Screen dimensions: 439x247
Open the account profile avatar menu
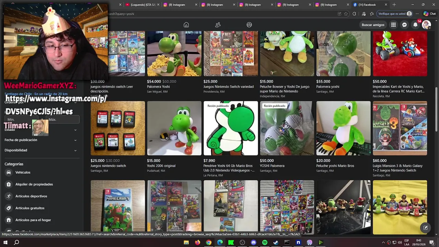pos(426,25)
